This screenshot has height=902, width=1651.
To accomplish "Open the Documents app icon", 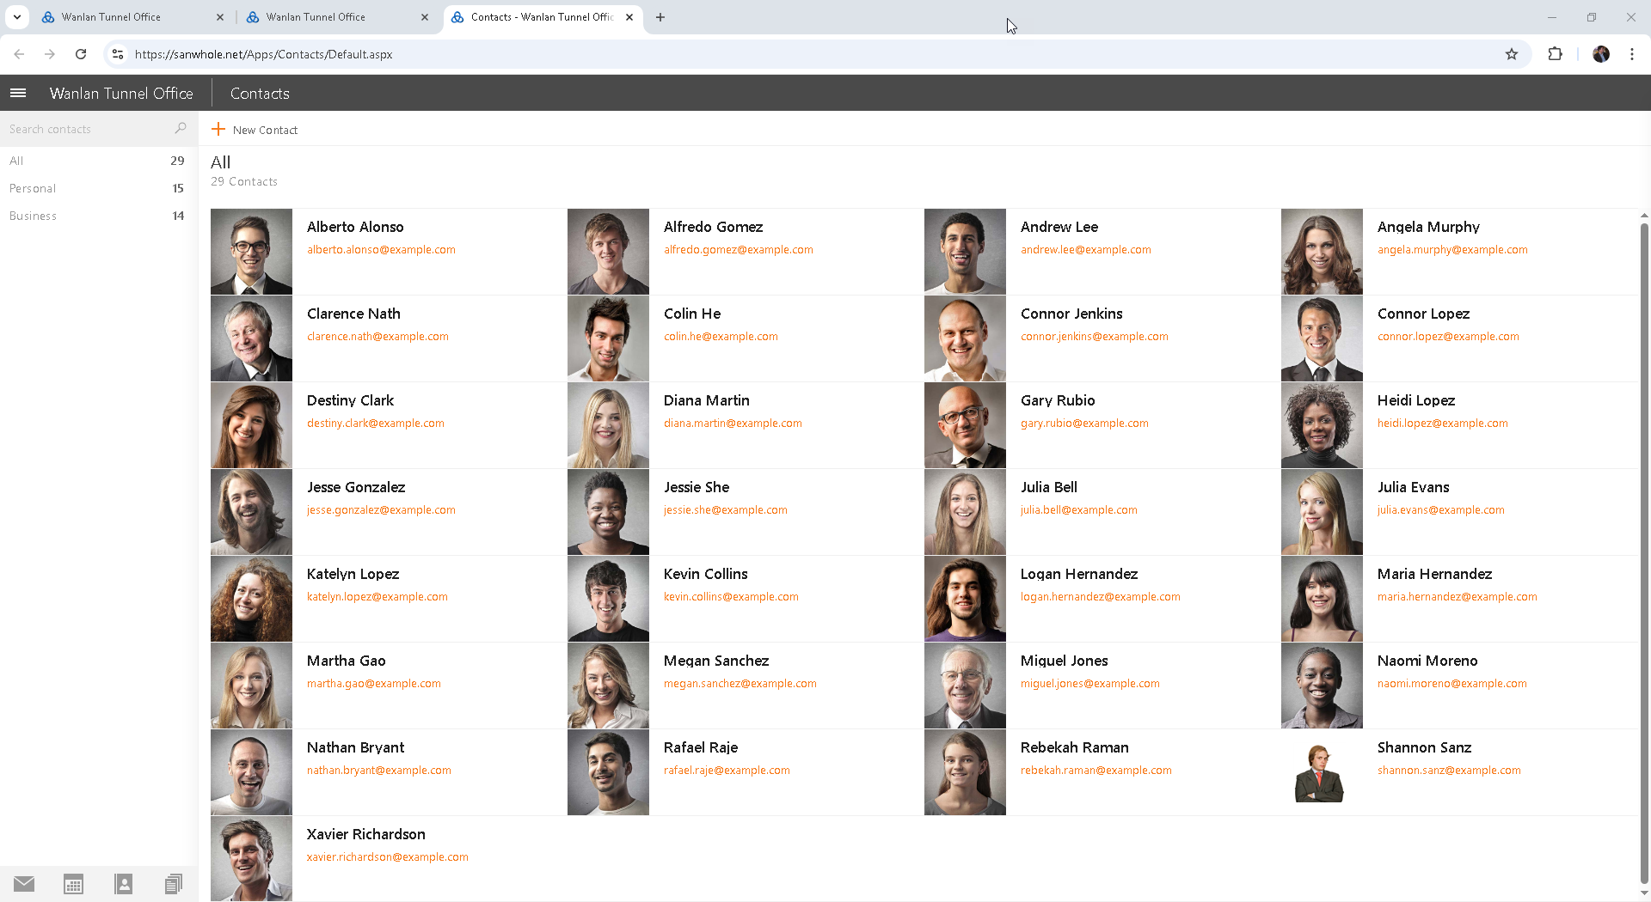I will click(x=174, y=884).
